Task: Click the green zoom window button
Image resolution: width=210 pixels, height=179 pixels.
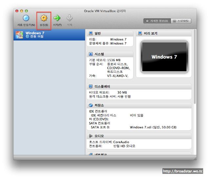Action: [x=26, y=11]
